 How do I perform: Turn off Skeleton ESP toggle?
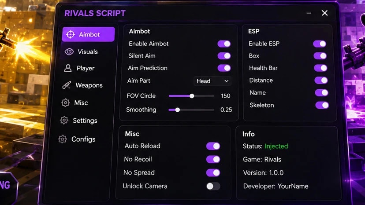pyautogui.click(x=322, y=105)
